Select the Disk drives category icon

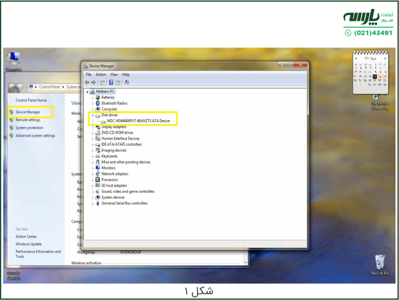(97, 115)
